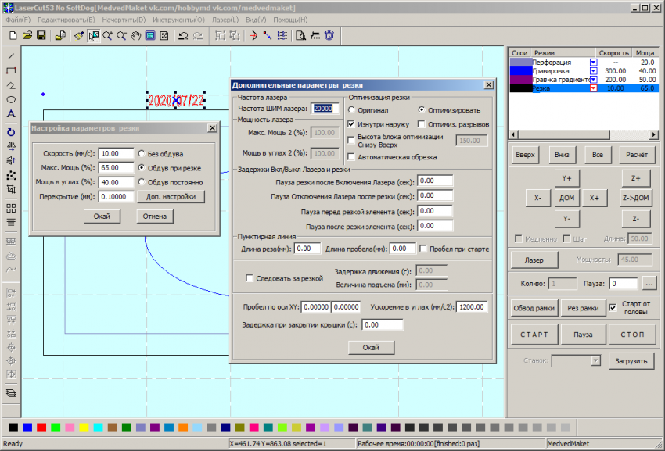Click the Доп. настройки button

171,196
